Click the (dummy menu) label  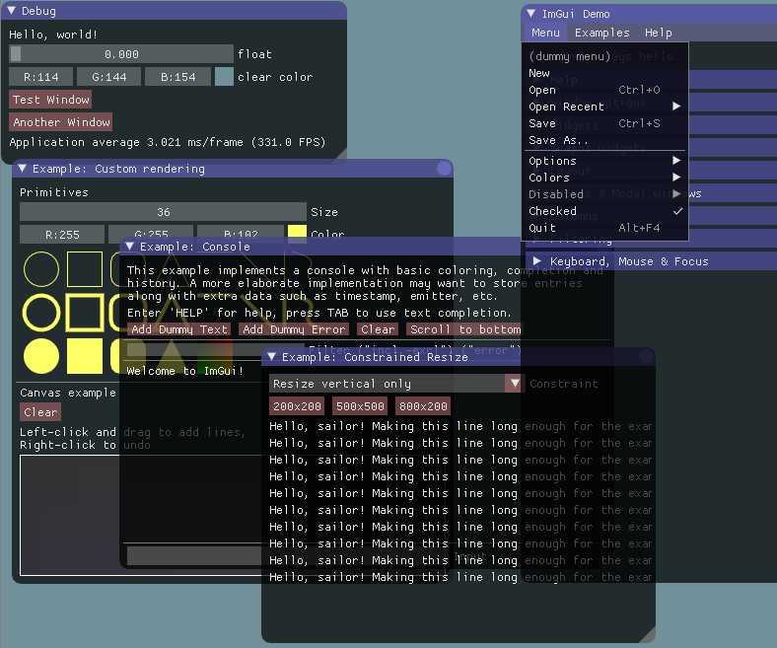[569, 56]
